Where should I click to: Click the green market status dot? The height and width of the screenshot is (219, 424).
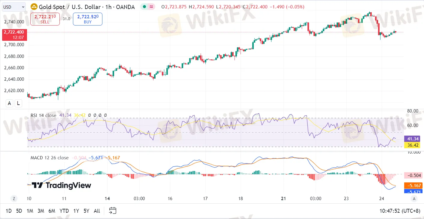click(144, 7)
